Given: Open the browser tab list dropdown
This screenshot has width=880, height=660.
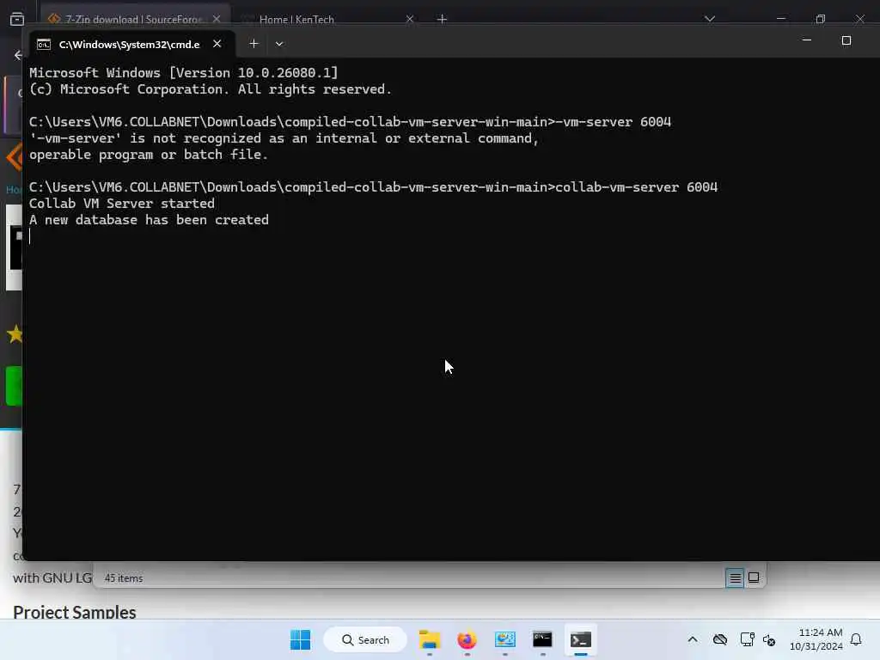Looking at the screenshot, I should pyautogui.click(x=709, y=19).
